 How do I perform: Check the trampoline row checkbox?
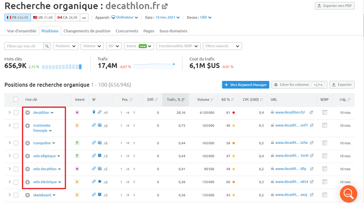(16, 143)
